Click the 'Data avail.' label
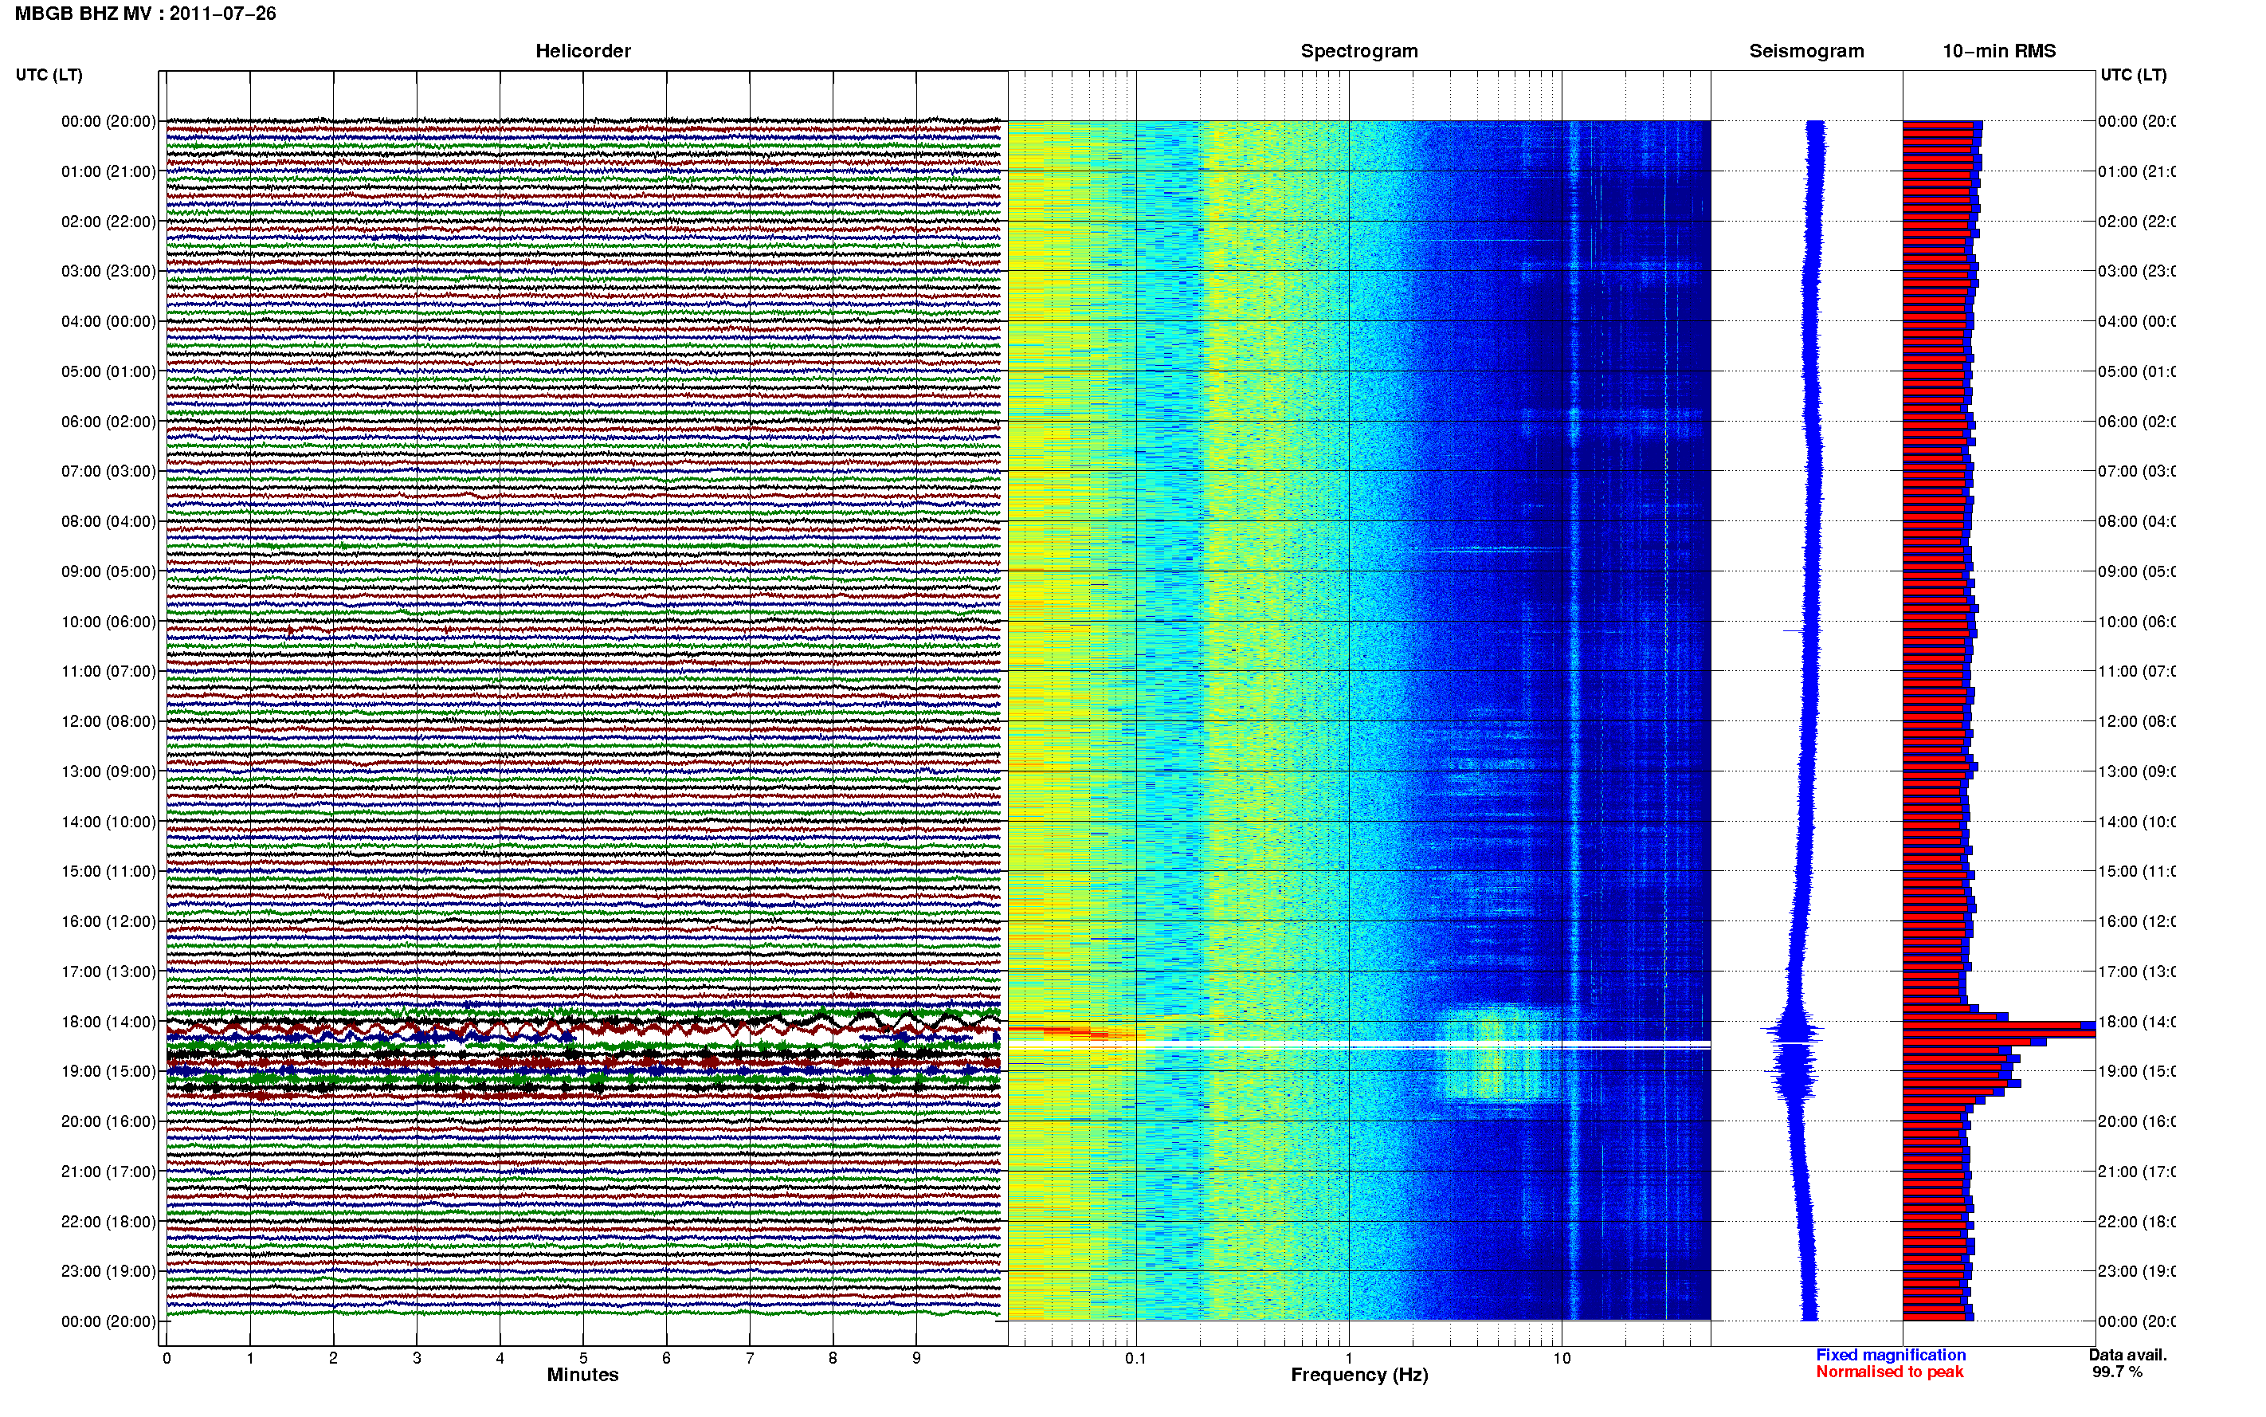Image resolution: width=2266 pixels, height=1417 pixels. 2127,1355
